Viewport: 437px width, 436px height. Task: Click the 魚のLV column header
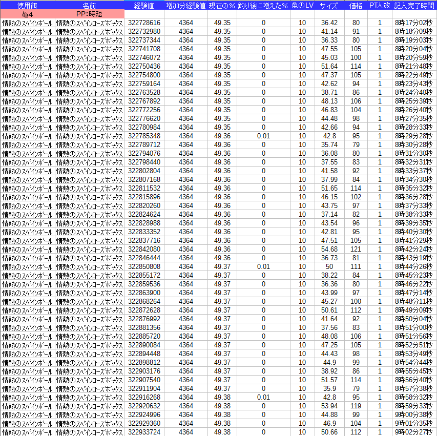302,5
